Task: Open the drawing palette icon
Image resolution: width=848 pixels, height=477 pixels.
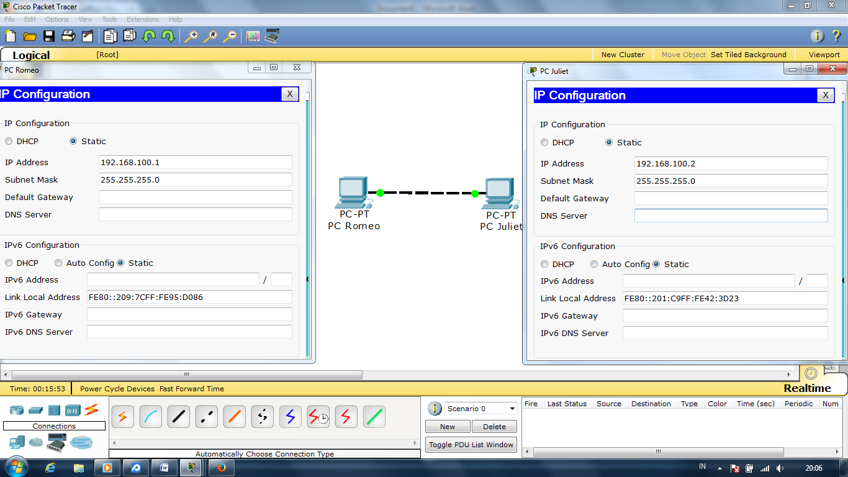Action: click(x=253, y=36)
